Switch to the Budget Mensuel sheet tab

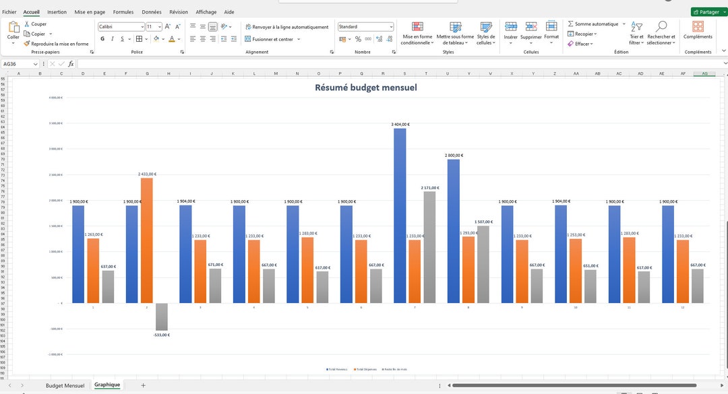click(x=65, y=386)
